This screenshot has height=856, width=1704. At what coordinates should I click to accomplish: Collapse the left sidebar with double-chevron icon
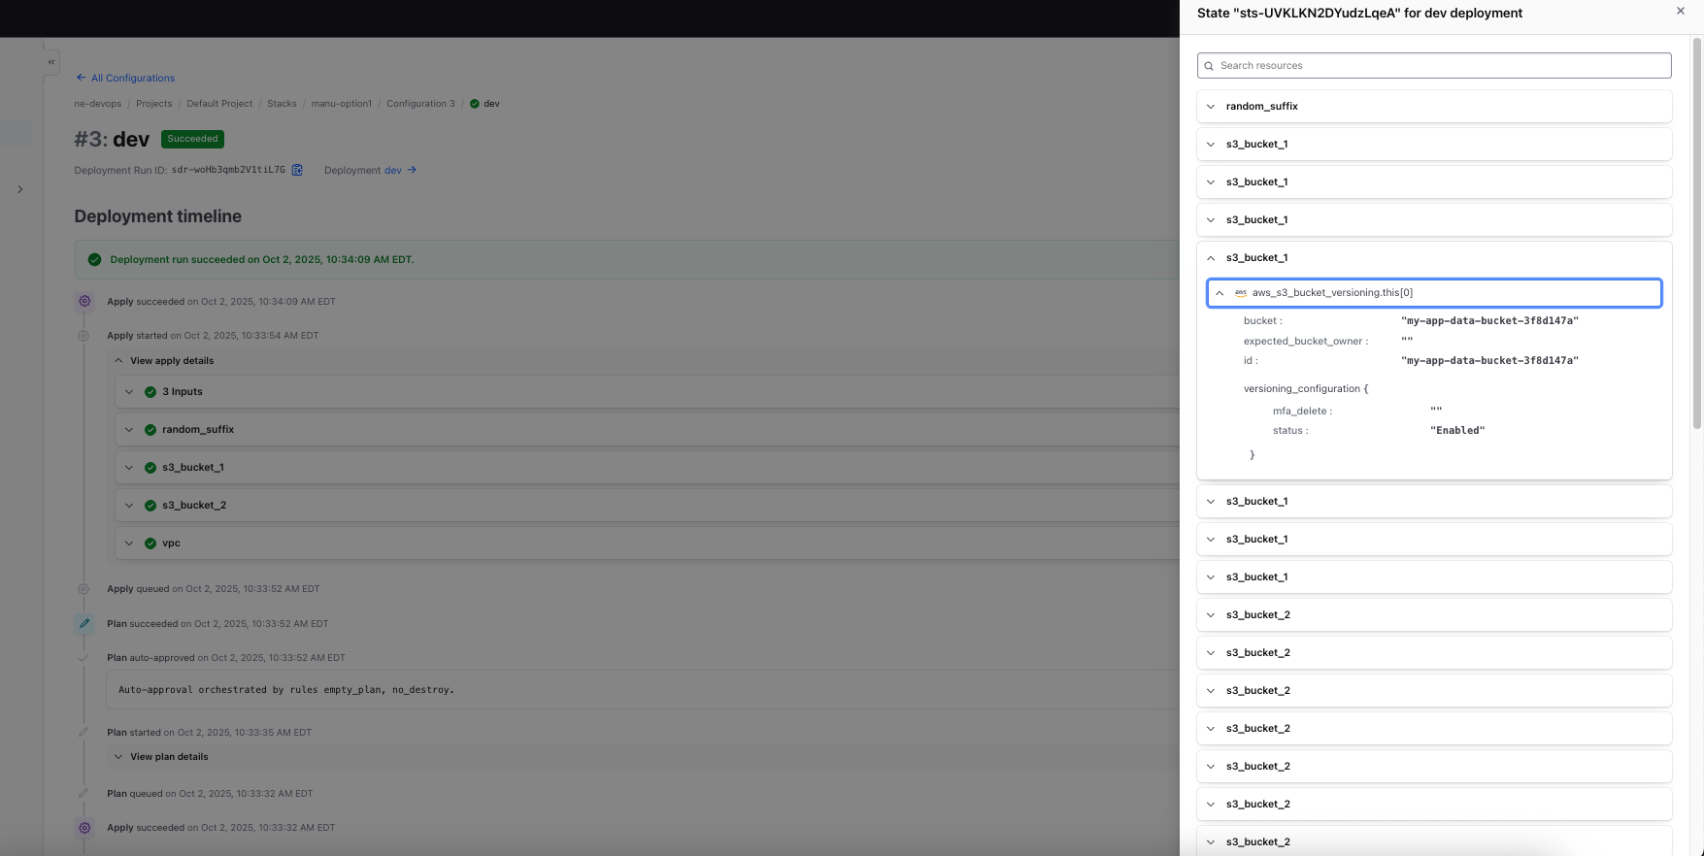[51, 62]
